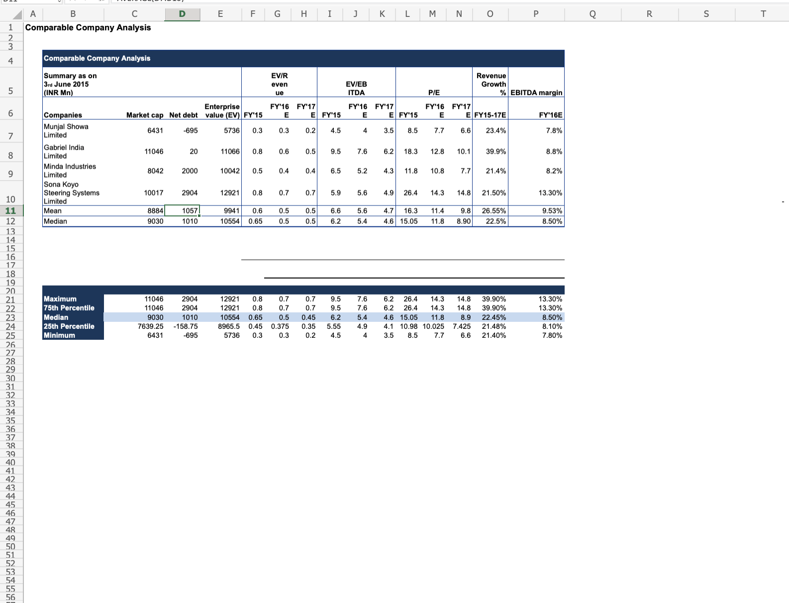The image size is (789, 603).
Task: Select the 'Net debt' column heading
Action: (x=184, y=115)
